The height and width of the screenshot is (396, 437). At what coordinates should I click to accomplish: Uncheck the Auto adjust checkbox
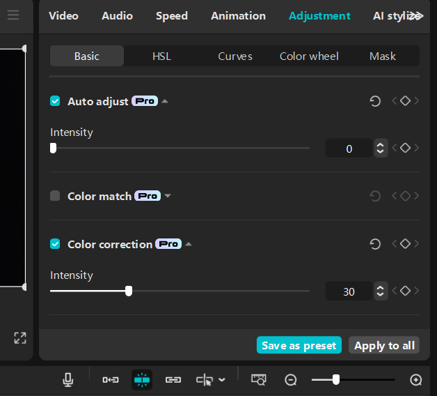click(x=55, y=101)
